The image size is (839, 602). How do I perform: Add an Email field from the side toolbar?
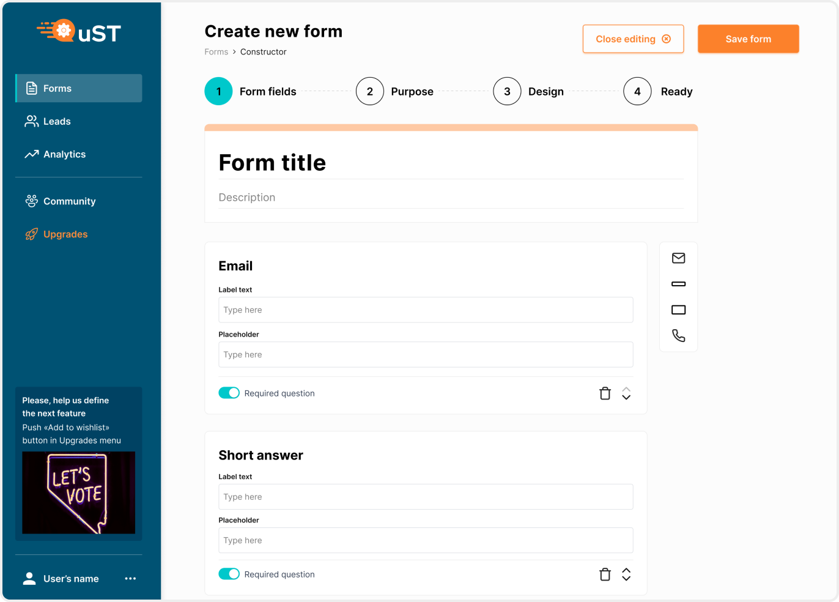coord(678,258)
